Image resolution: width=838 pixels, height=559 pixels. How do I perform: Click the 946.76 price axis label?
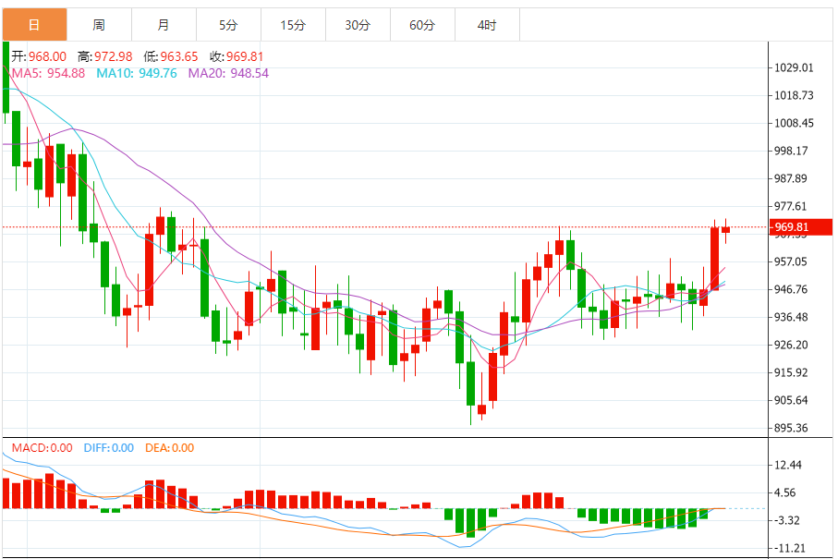coord(791,289)
